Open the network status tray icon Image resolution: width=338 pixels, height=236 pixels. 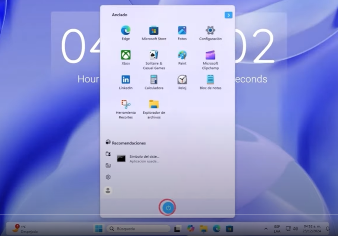(288, 229)
